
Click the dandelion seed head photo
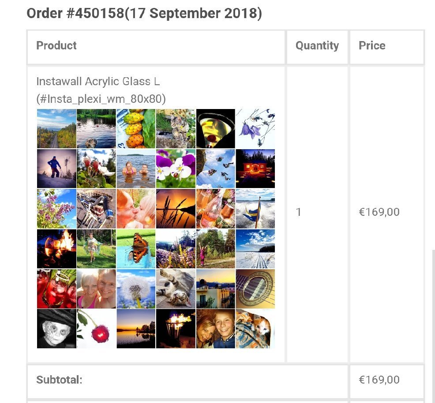click(x=136, y=289)
